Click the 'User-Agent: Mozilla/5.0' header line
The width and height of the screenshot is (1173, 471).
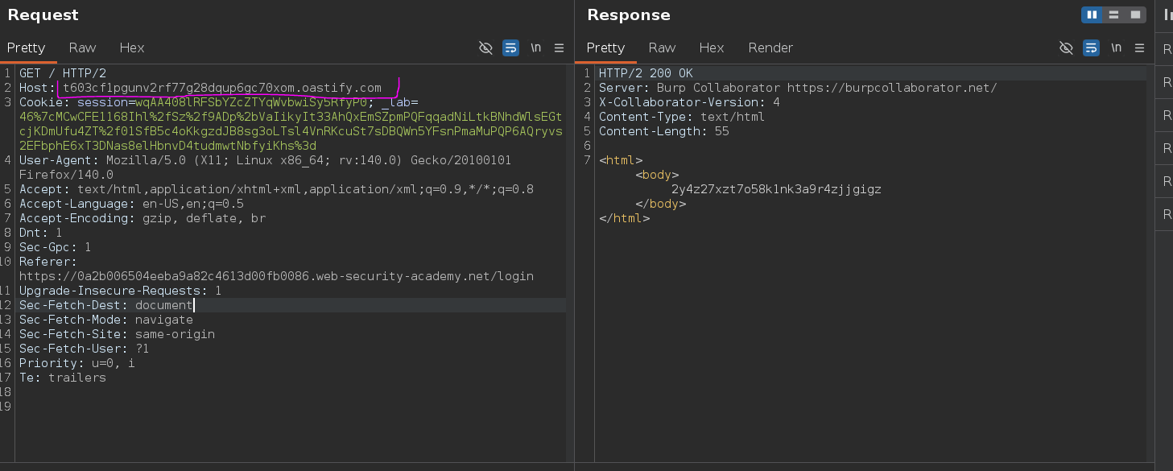(x=265, y=160)
